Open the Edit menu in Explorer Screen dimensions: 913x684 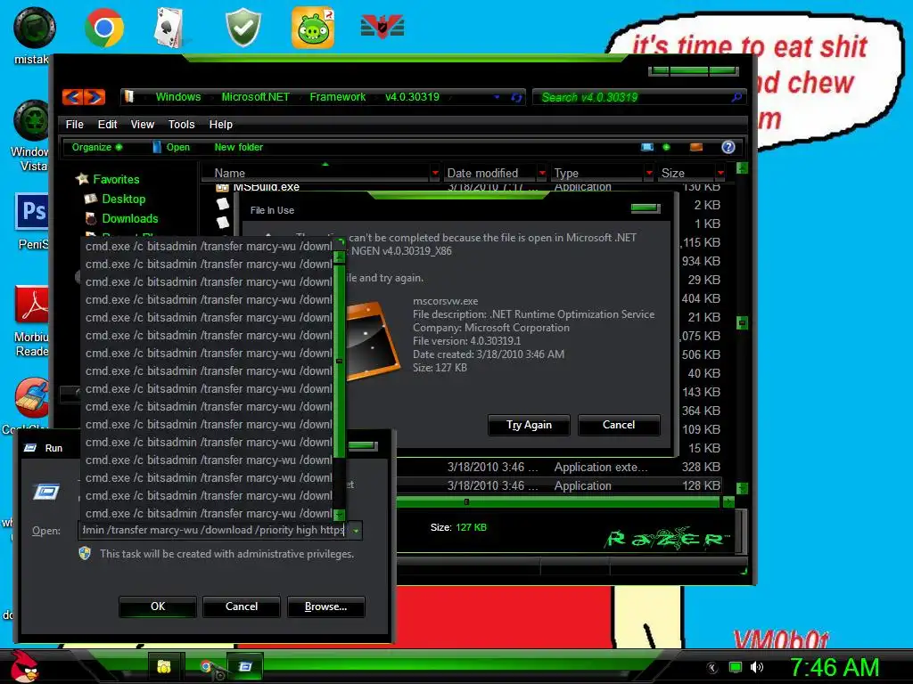point(107,125)
